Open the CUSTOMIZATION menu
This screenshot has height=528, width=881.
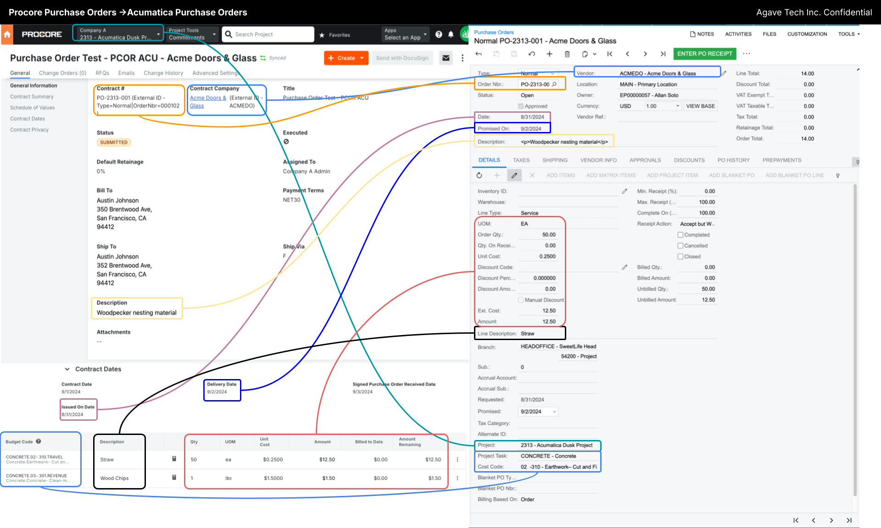[x=807, y=34]
